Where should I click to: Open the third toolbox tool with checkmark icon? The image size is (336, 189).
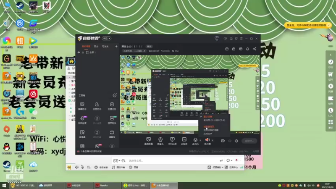tap(112, 106)
